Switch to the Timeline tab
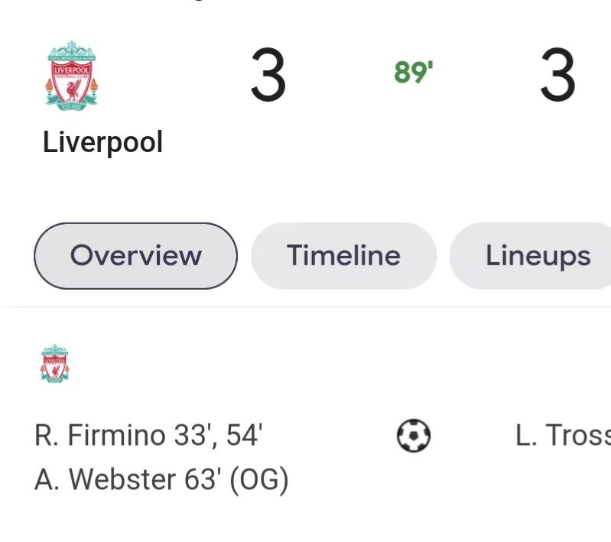This screenshot has height=542, width=611. click(343, 255)
